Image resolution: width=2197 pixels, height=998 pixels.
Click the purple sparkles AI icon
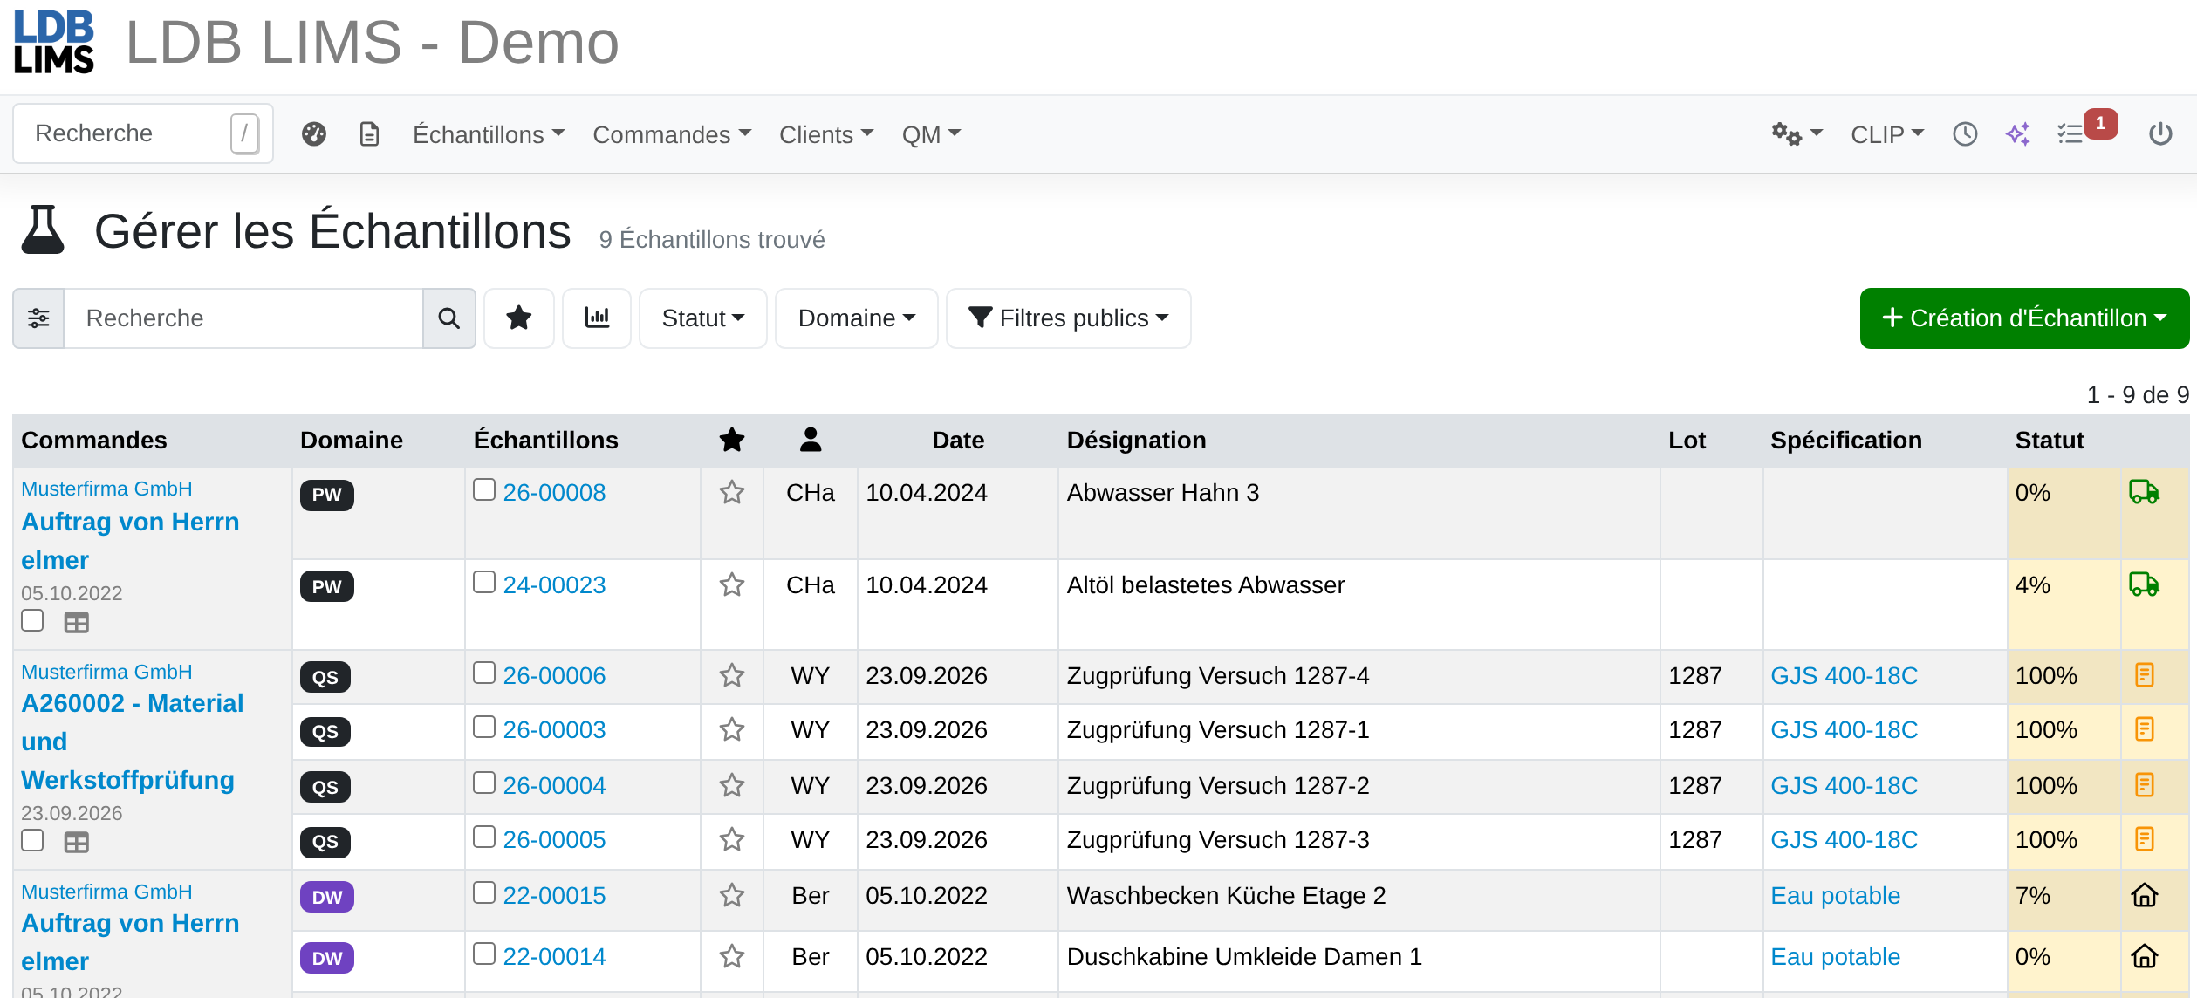pyautogui.click(x=2018, y=133)
